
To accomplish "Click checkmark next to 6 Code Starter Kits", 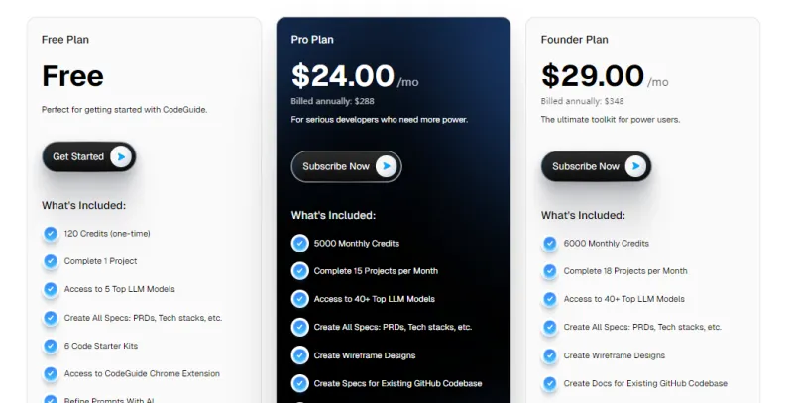I will [x=51, y=346].
